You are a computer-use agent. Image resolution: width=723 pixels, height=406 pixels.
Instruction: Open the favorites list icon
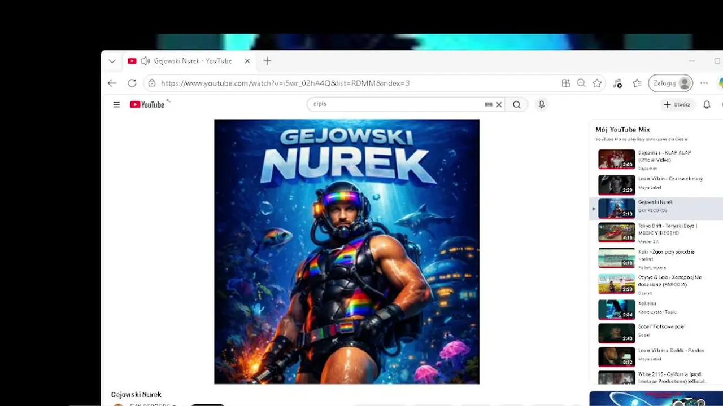coord(637,83)
